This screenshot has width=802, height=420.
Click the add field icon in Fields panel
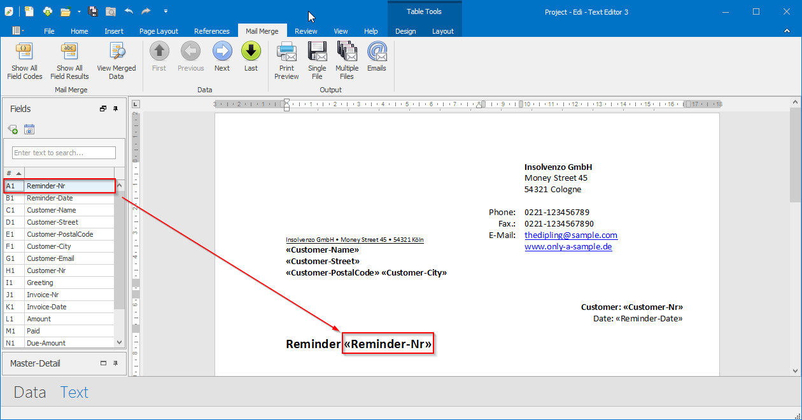13,130
